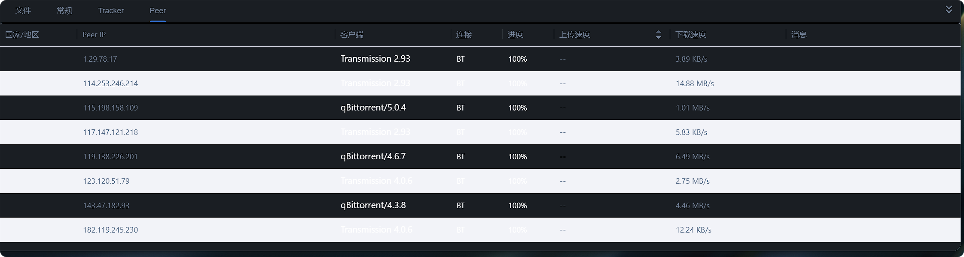Click the 客户端 column header
This screenshot has width=964, height=257.
[352, 35]
